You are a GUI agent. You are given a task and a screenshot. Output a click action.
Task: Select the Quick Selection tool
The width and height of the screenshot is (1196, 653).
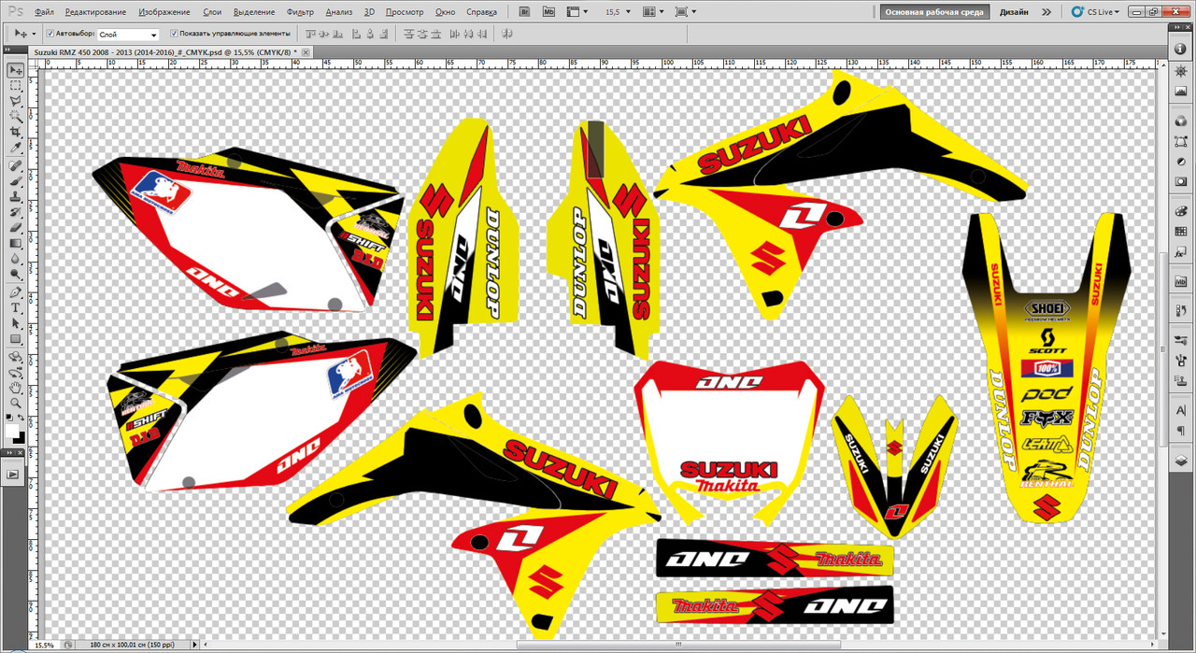coord(16,118)
